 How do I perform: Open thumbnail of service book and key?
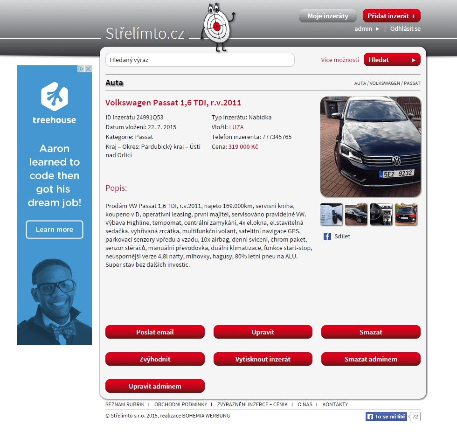(332, 214)
